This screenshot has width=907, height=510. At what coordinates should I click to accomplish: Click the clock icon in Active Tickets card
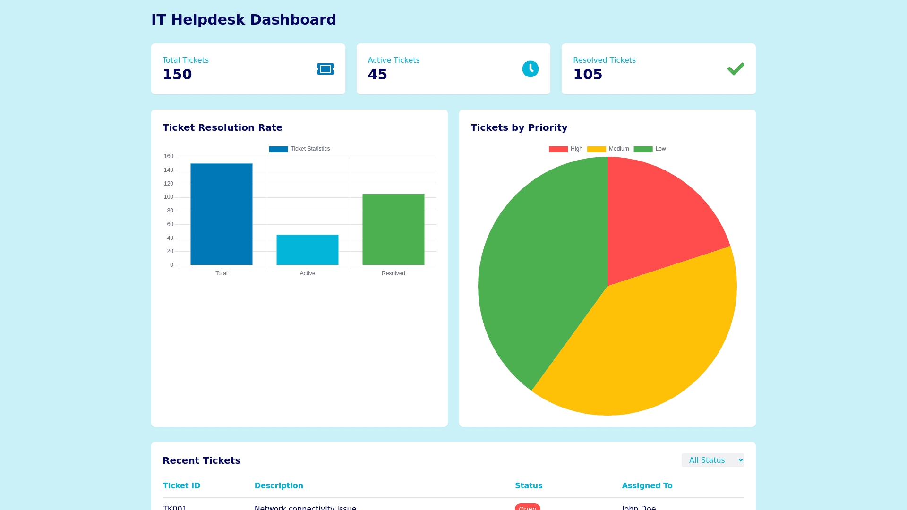pos(530,69)
